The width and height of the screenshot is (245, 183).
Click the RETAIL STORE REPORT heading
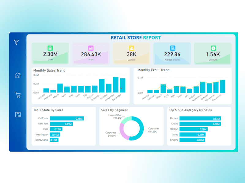tap(136, 38)
